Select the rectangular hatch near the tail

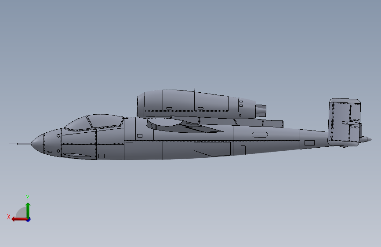309,143
